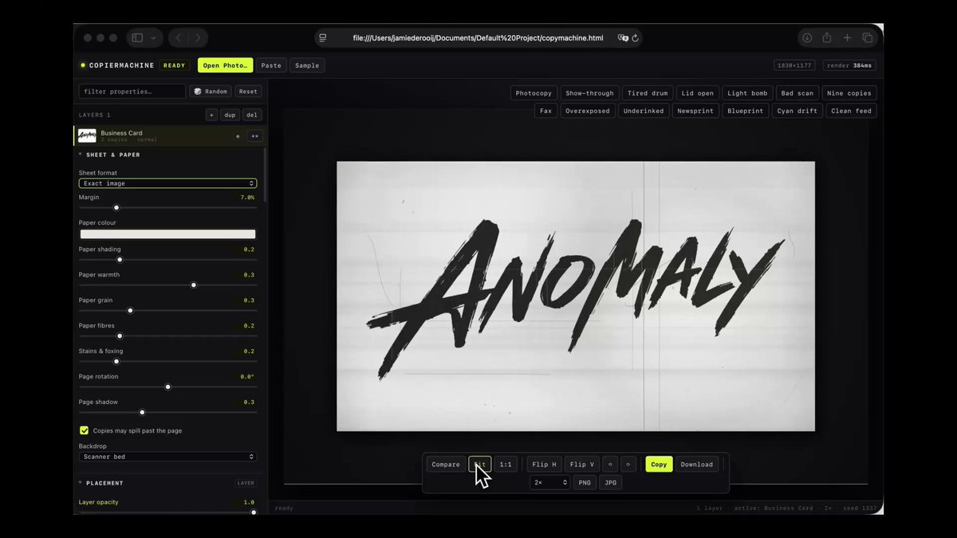Apply the Blueprint preset
The image size is (957, 538).
tap(746, 111)
